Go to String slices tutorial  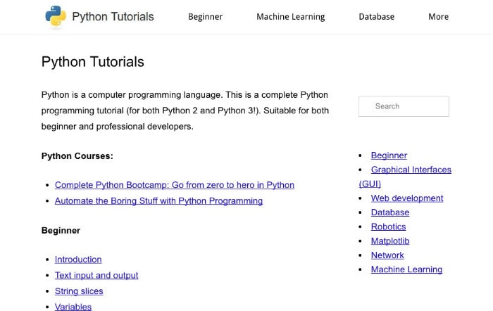pyautogui.click(x=79, y=291)
